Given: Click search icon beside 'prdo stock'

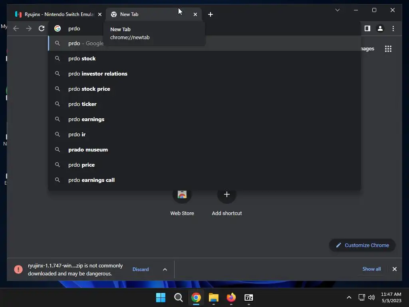Looking at the screenshot, I should click(58, 58).
